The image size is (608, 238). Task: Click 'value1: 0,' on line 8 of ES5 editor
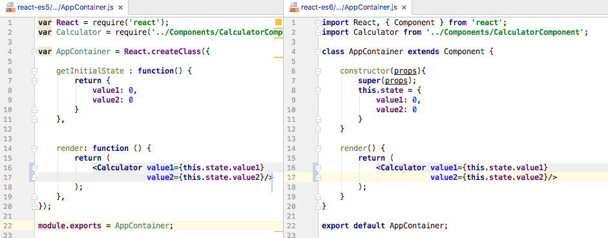(115, 90)
